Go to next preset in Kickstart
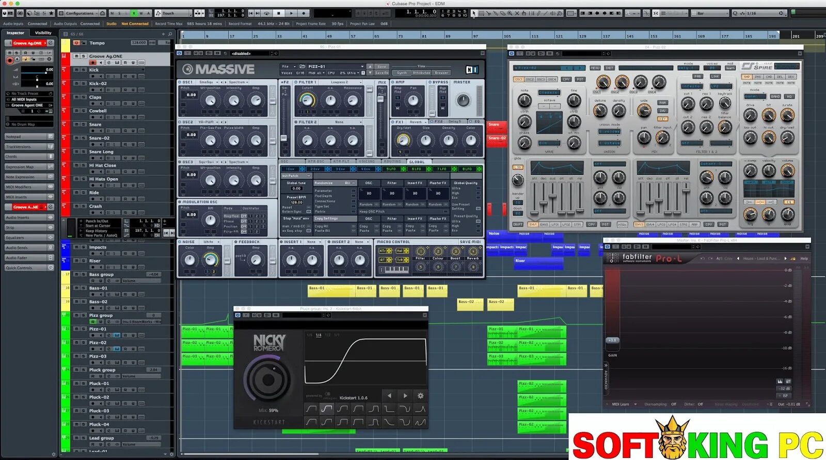This screenshot has width=826, height=460. pyautogui.click(x=405, y=395)
